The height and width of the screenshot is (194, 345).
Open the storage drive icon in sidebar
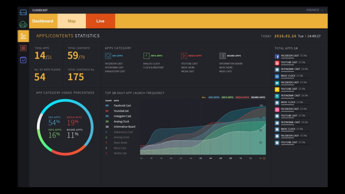point(23,12)
